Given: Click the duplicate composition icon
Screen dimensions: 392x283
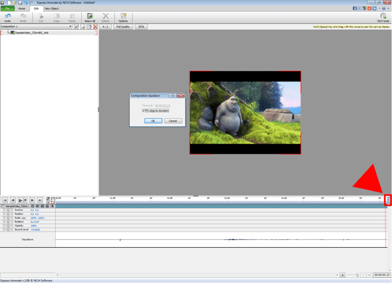Looking at the screenshot, I should (90, 27).
